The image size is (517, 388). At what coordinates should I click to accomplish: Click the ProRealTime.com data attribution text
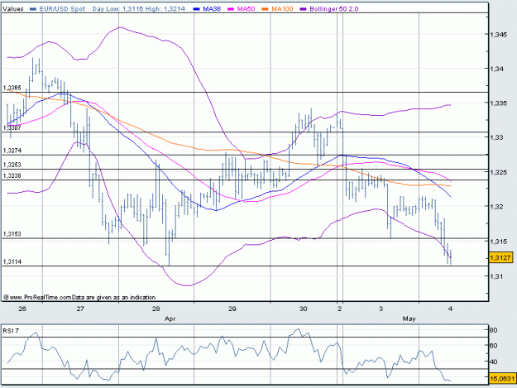pyautogui.click(x=79, y=297)
